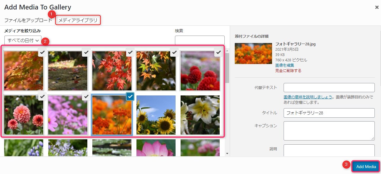The image size is (381, 174).
Task: Click the 添付ファイルの詳細 heading
Action: 252,36
